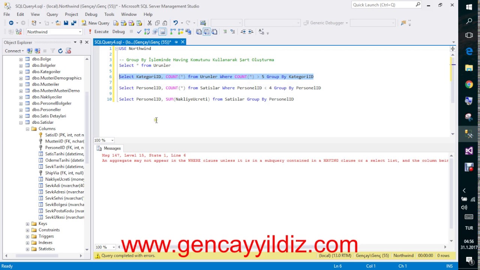Open Visual Studio from the taskbar
Image resolution: width=480 pixels, height=270 pixels.
[469, 151]
